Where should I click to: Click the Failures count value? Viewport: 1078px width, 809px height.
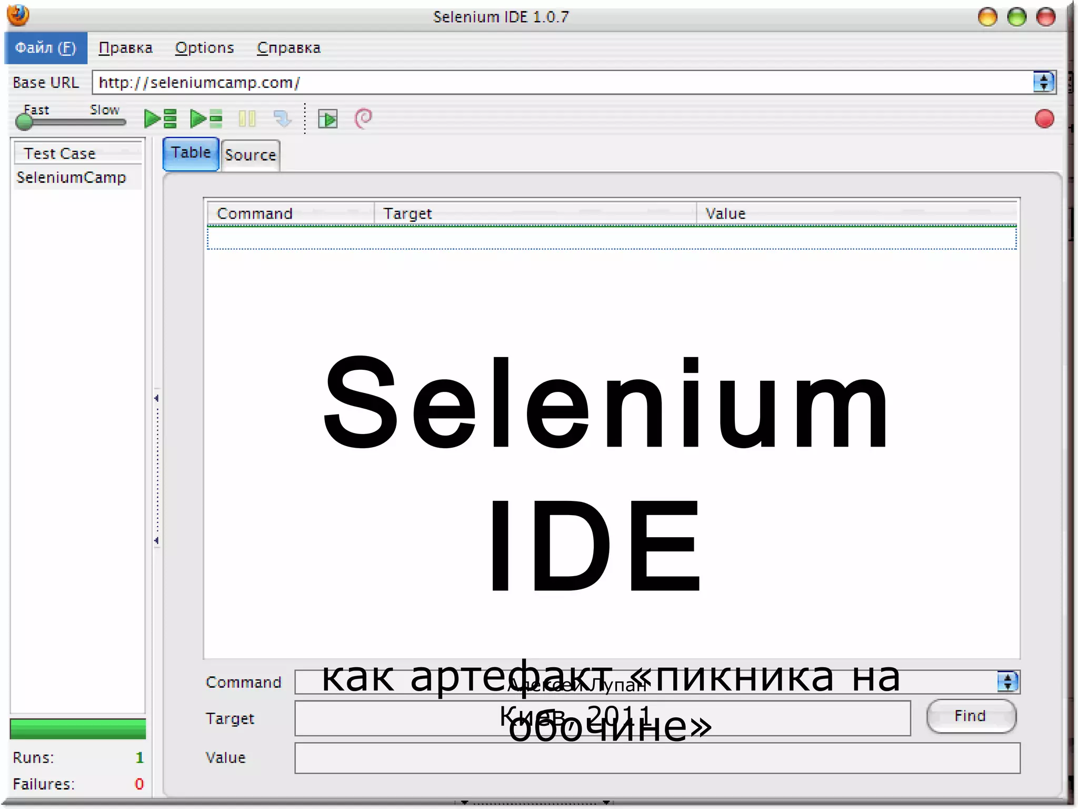coord(139,784)
